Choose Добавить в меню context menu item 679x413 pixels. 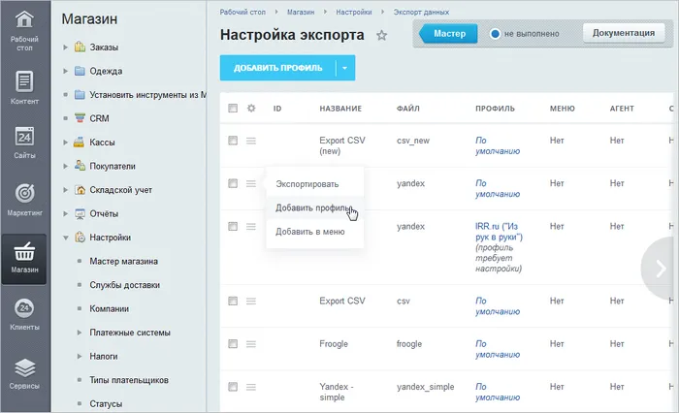(315, 232)
